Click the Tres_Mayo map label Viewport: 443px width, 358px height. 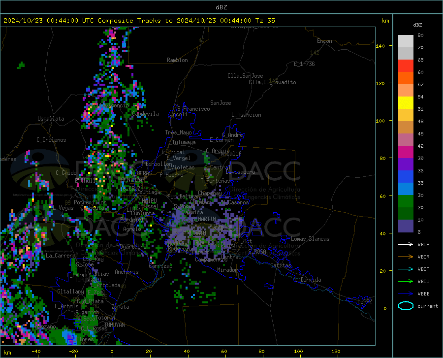coord(178,132)
